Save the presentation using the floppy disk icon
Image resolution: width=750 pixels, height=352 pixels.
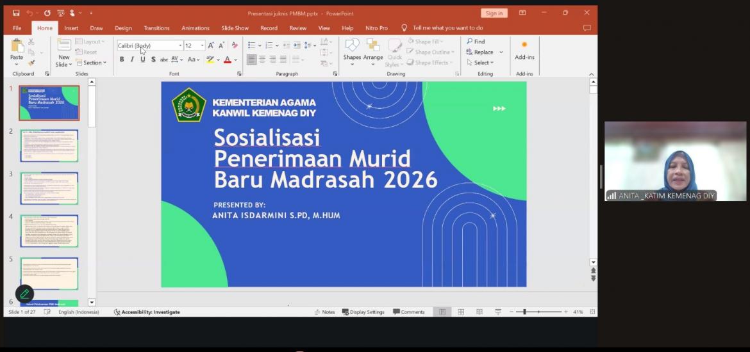tap(16, 13)
